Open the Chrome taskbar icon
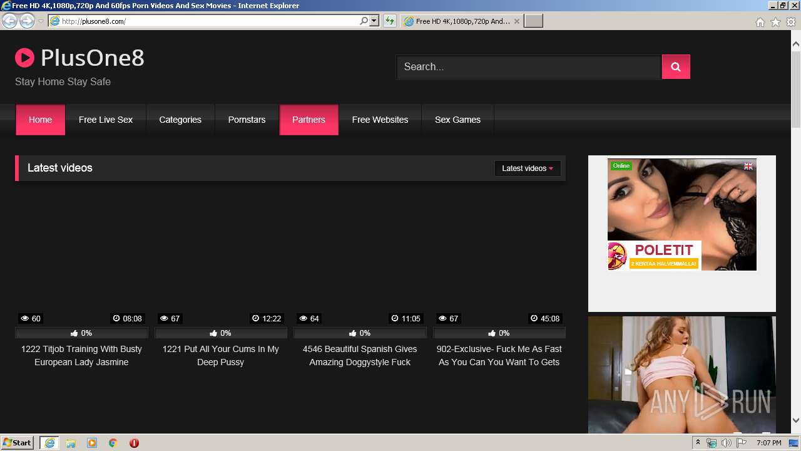Image resolution: width=801 pixels, height=451 pixels. pos(113,443)
